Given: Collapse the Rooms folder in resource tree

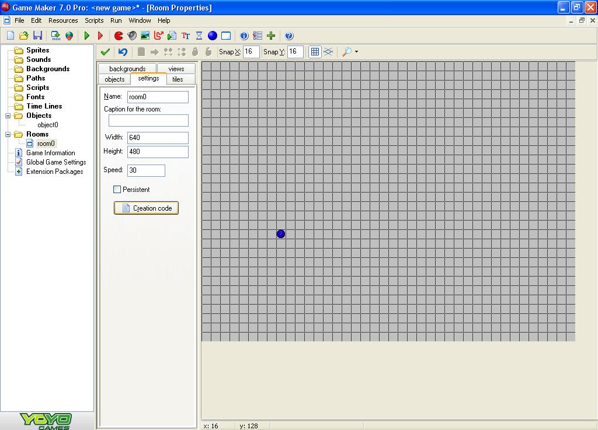Looking at the screenshot, I should pos(8,134).
